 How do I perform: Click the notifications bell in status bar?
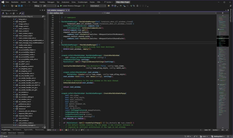228,136
